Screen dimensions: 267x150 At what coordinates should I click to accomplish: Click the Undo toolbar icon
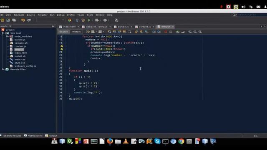click(x=23, y=20)
